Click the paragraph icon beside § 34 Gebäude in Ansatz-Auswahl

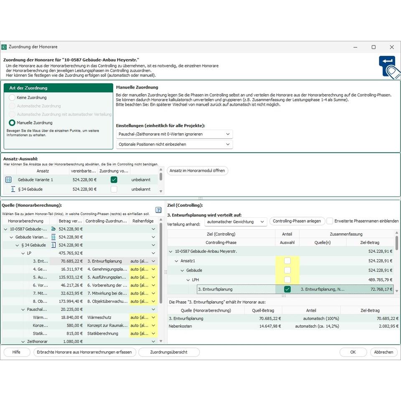click(13, 189)
